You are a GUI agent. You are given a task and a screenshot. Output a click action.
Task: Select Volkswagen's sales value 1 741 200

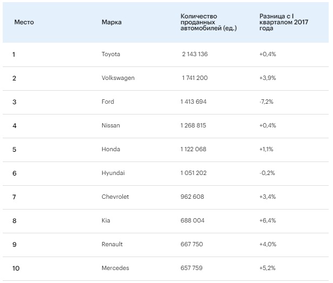(195, 78)
